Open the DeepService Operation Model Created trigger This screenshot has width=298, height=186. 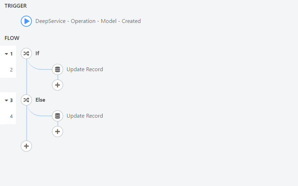88,21
